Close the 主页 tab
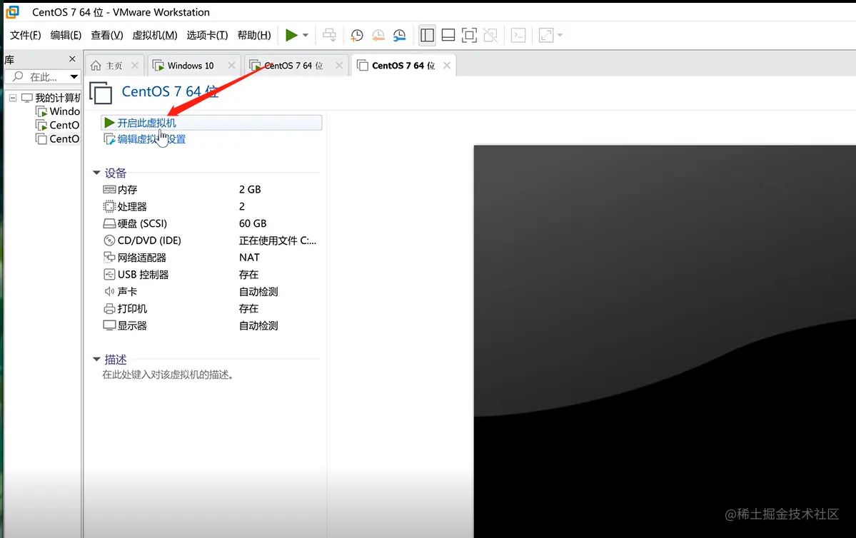 pos(135,66)
